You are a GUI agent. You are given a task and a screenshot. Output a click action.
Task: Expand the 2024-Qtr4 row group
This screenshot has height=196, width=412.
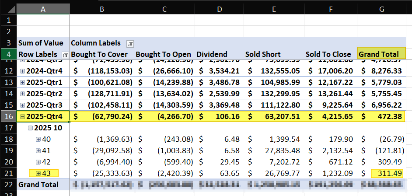(x=22, y=70)
